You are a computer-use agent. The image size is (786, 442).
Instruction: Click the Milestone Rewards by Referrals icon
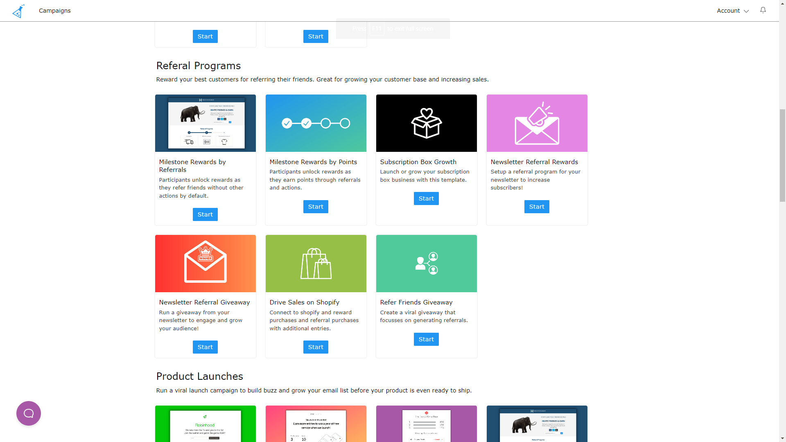tap(205, 122)
